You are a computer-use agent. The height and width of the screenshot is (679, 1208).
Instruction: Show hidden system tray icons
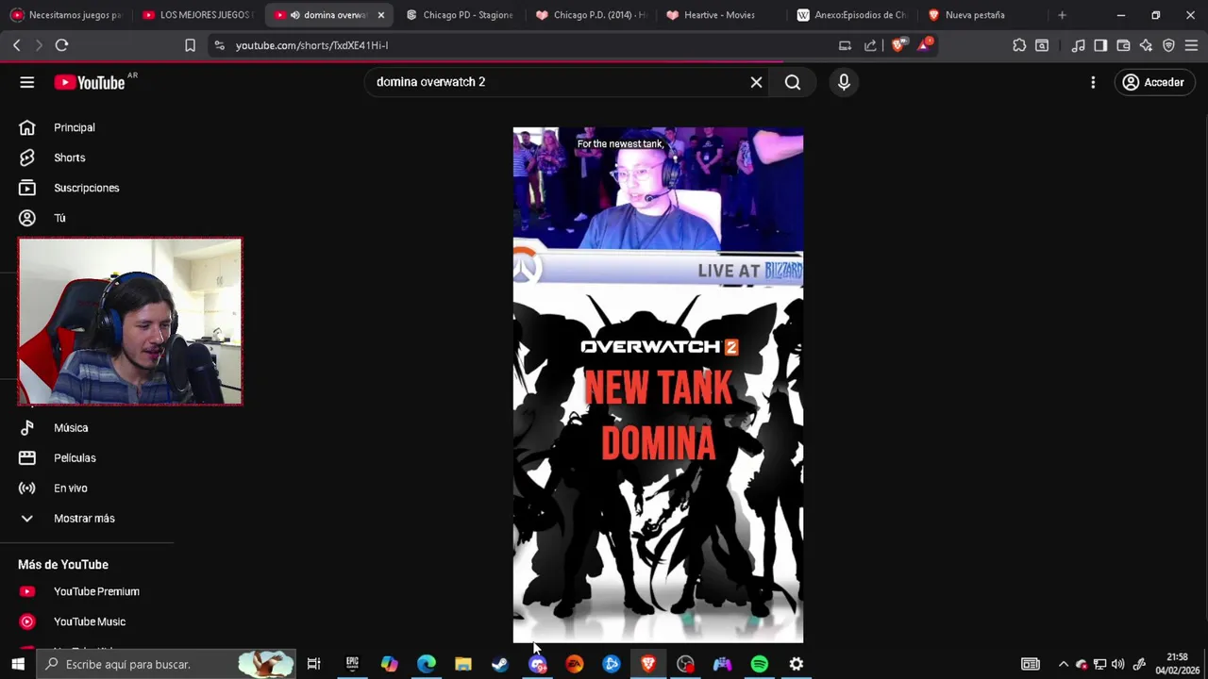[1064, 664]
